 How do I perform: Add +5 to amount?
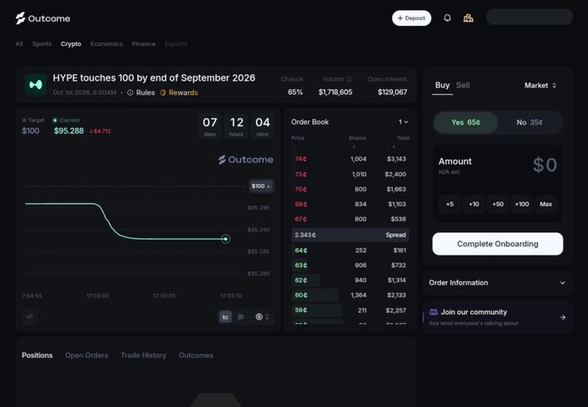(x=450, y=204)
